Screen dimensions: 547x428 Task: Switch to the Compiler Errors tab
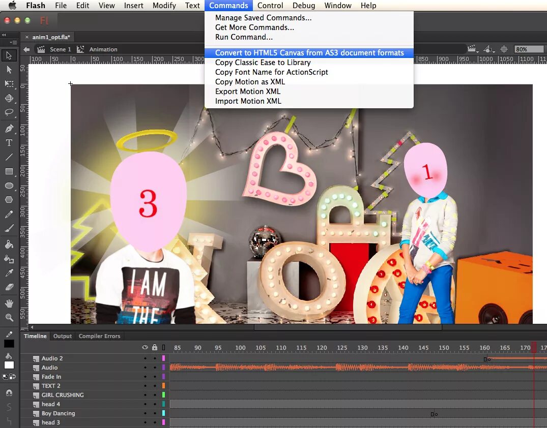[x=99, y=336]
